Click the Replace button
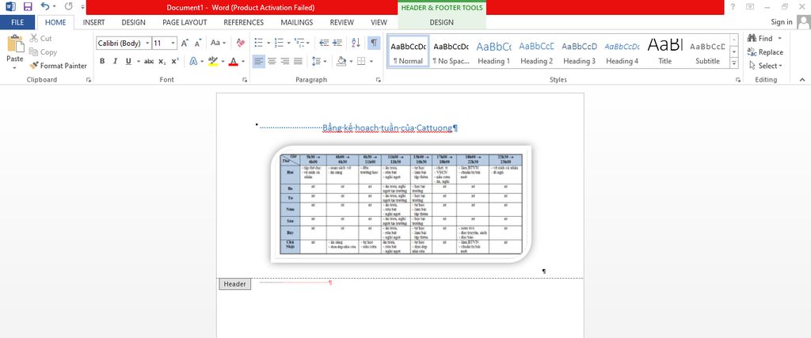Viewport: 811px width, 338px height. click(765, 51)
